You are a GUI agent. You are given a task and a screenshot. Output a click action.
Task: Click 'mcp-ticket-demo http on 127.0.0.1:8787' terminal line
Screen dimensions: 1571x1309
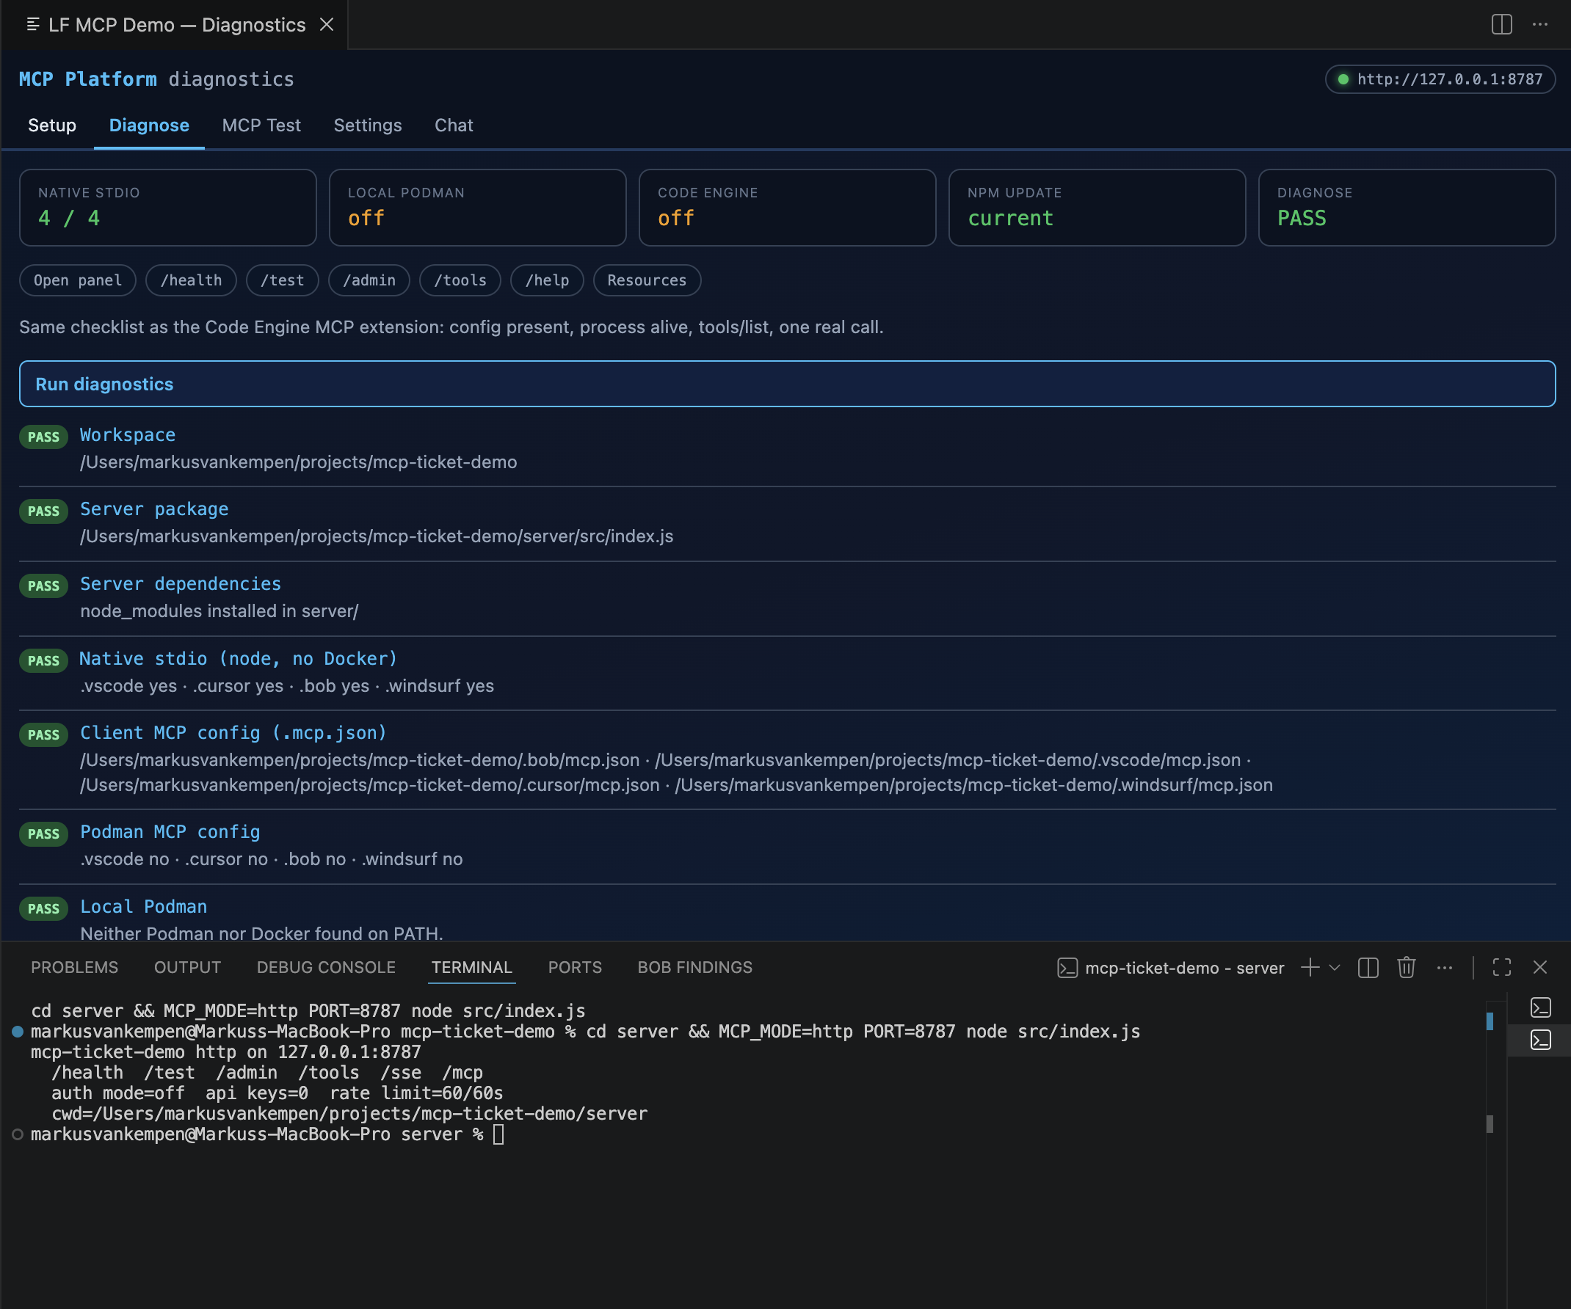pos(225,1053)
